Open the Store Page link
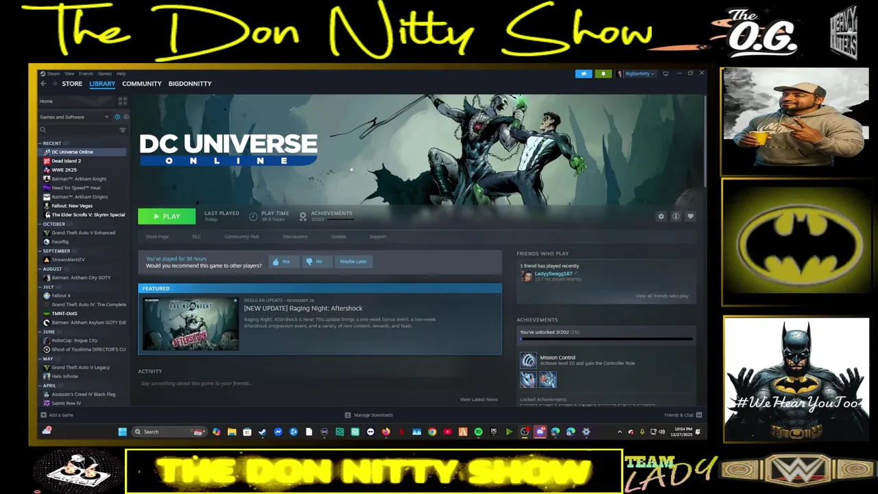 pyautogui.click(x=157, y=237)
